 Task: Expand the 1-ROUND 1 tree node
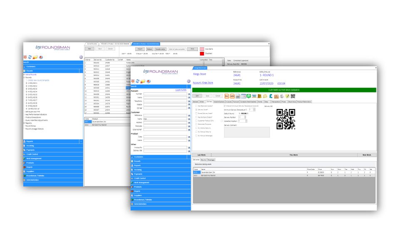click(x=26, y=83)
